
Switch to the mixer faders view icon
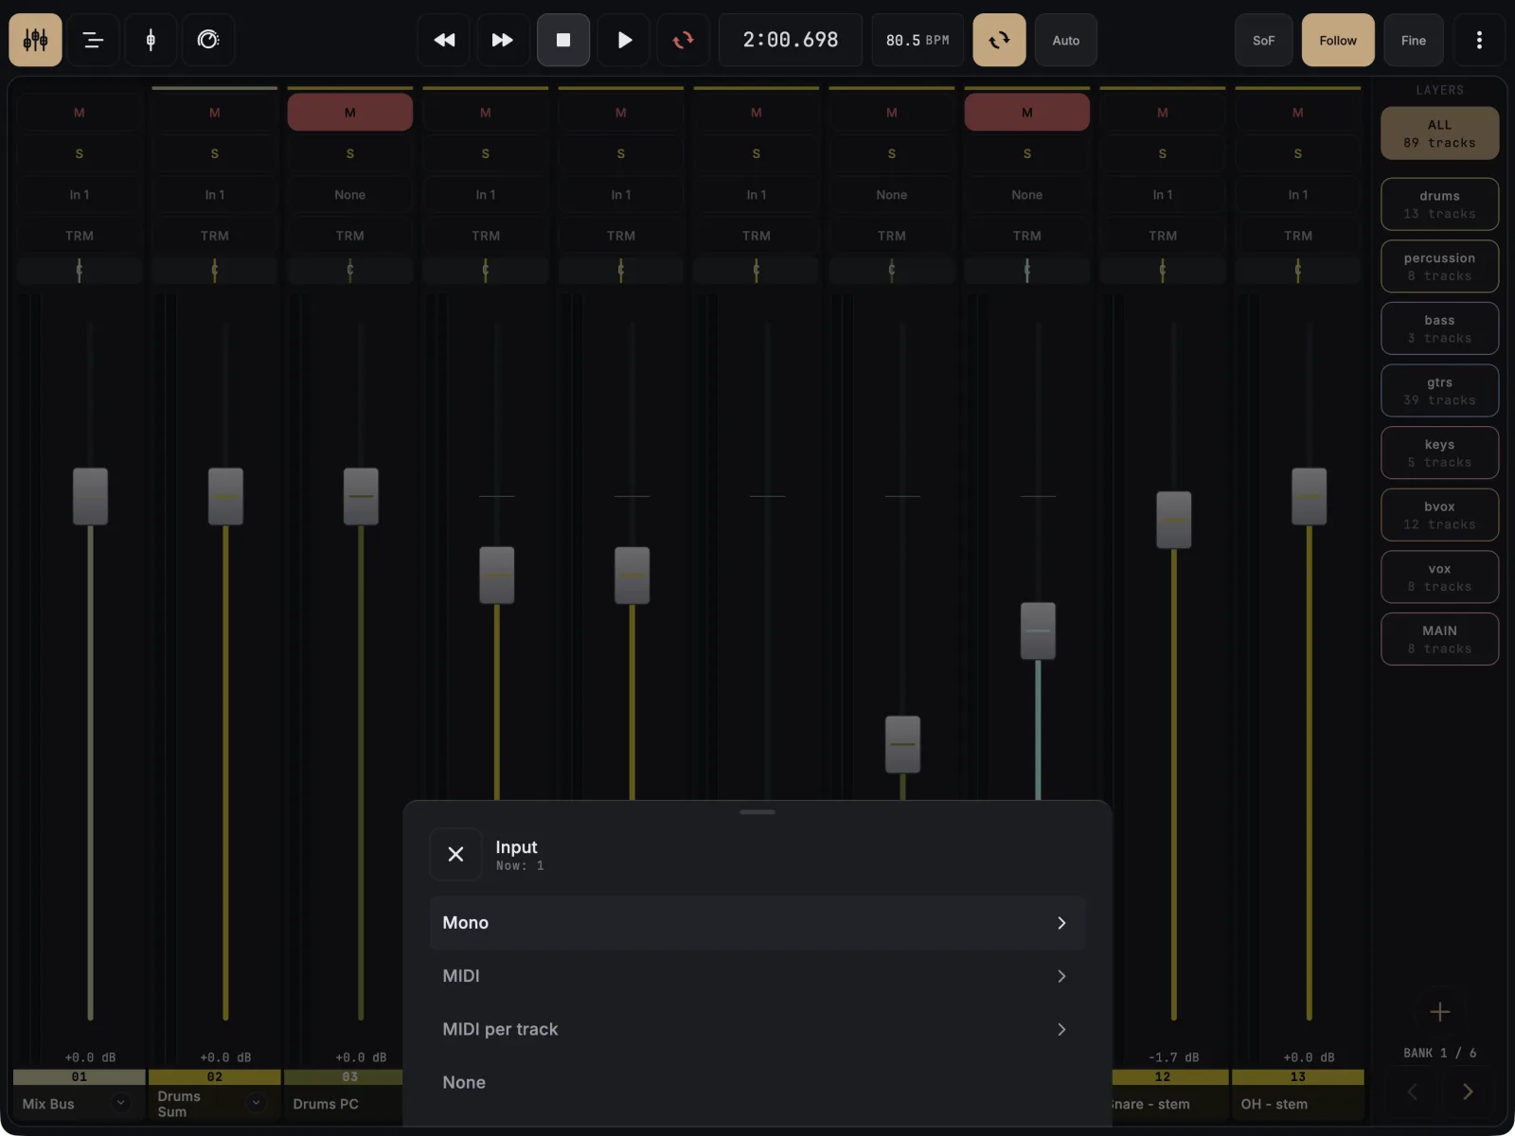pos(36,40)
